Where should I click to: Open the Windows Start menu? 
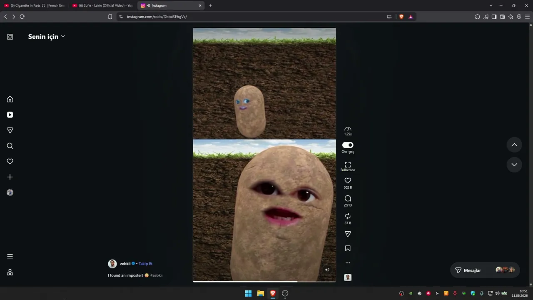pyautogui.click(x=248, y=293)
